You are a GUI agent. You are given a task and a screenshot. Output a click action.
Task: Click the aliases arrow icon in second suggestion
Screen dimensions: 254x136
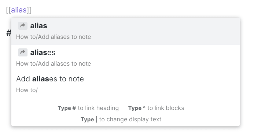23,52
